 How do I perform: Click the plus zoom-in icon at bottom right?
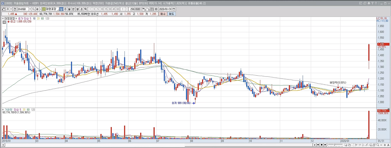coord(385,145)
